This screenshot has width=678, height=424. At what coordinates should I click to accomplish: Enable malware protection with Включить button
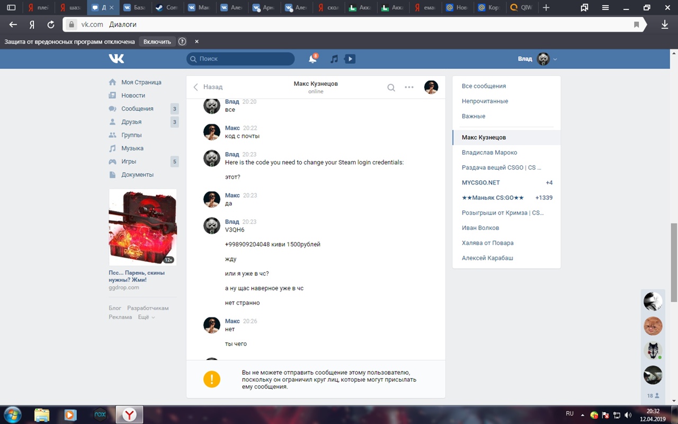(x=157, y=41)
